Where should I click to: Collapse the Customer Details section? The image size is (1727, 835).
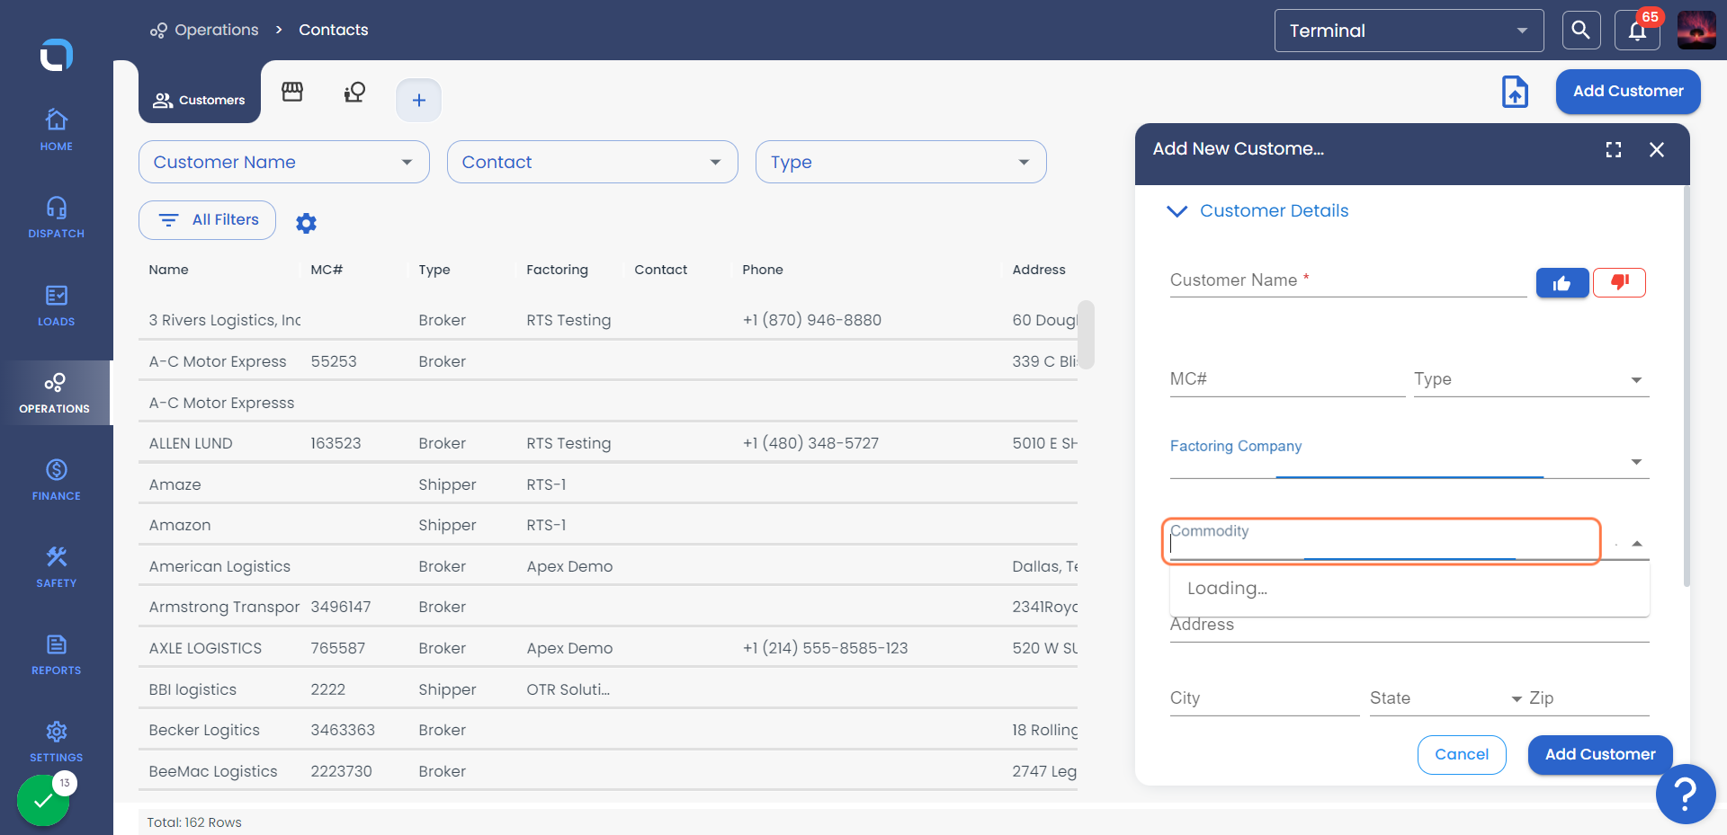(x=1257, y=211)
